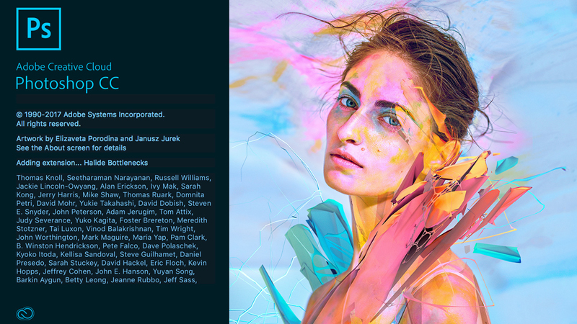Click Russell Williams name in credits
This screenshot has height=324, width=577.
coord(182,178)
